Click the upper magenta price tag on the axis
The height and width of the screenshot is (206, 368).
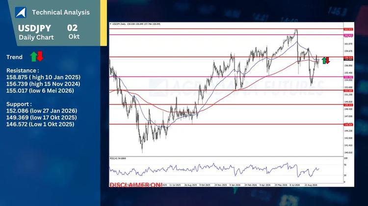[348, 36]
